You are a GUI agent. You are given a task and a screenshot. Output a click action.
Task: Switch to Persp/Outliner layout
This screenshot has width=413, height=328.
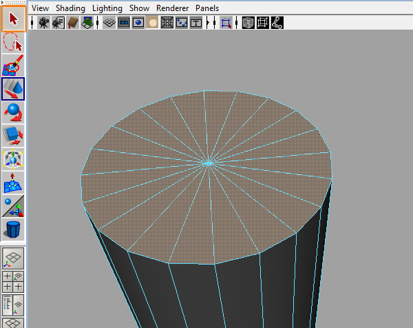point(13,305)
